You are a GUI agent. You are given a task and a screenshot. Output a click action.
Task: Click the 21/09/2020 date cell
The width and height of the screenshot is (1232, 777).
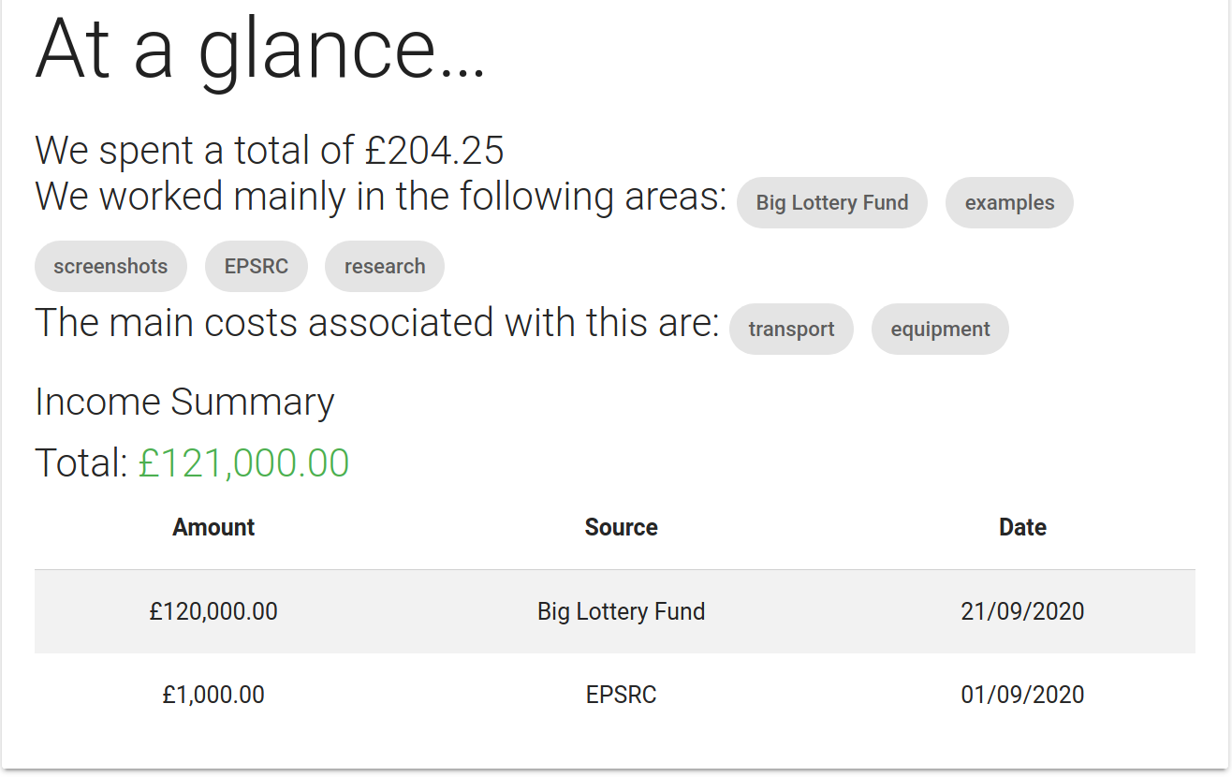tap(1022, 611)
